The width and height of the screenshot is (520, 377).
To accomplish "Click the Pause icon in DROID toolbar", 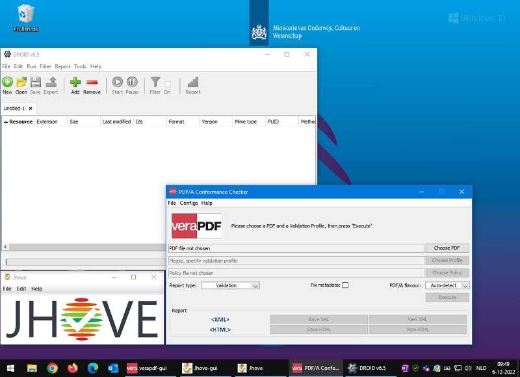I will click(132, 85).
